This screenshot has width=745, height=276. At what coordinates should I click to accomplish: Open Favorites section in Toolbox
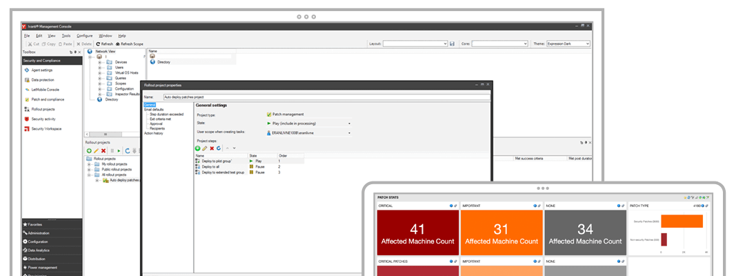[52, 224]
